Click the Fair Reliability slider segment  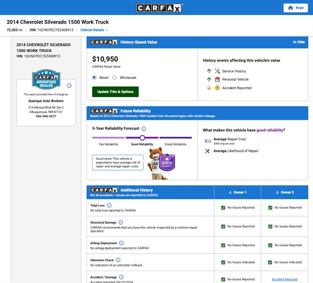(109, 138)
